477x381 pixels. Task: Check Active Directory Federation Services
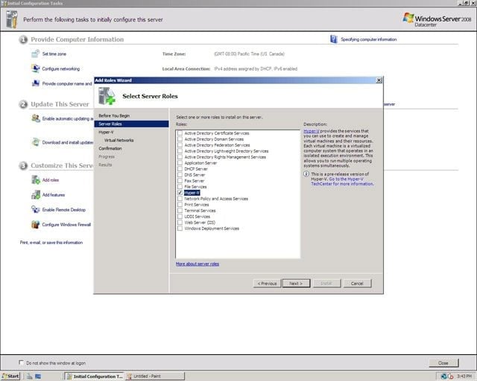(x=180, y=145)
